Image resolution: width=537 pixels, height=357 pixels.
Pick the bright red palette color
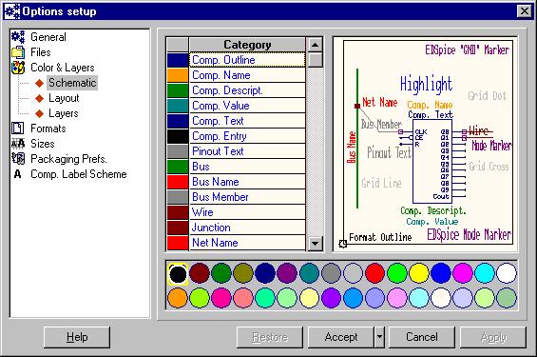click(x=375, y=273)
